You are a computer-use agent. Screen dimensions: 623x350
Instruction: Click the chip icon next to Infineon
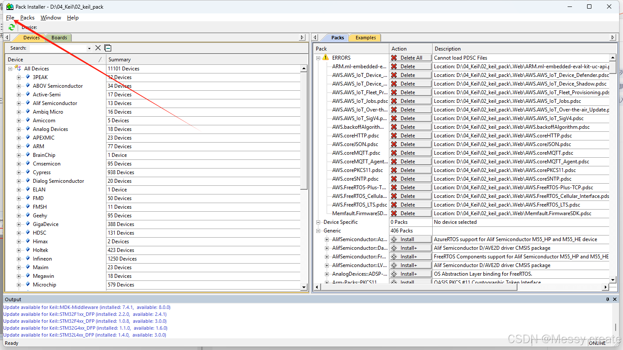tap(28, 258)
